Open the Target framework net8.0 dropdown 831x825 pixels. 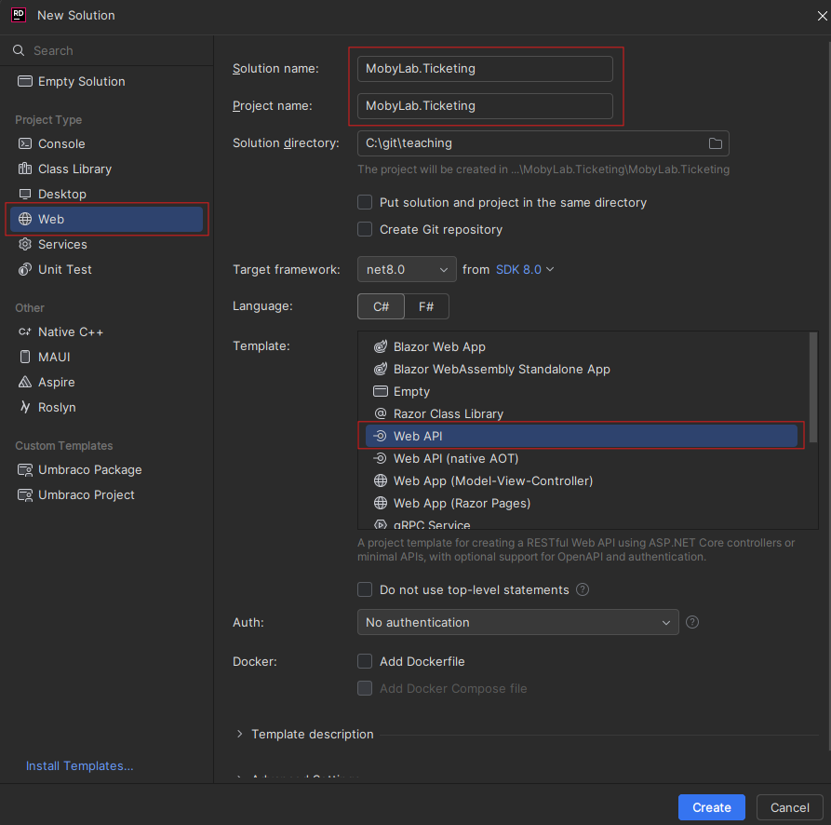[407, 269]
